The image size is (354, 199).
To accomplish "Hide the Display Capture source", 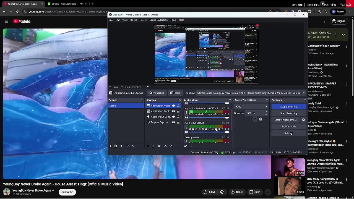I will coord(173,122).
